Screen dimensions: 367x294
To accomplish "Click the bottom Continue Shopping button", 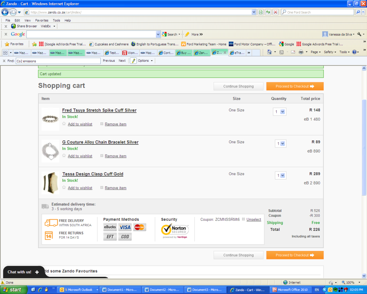I will click(x=238, y=255).
